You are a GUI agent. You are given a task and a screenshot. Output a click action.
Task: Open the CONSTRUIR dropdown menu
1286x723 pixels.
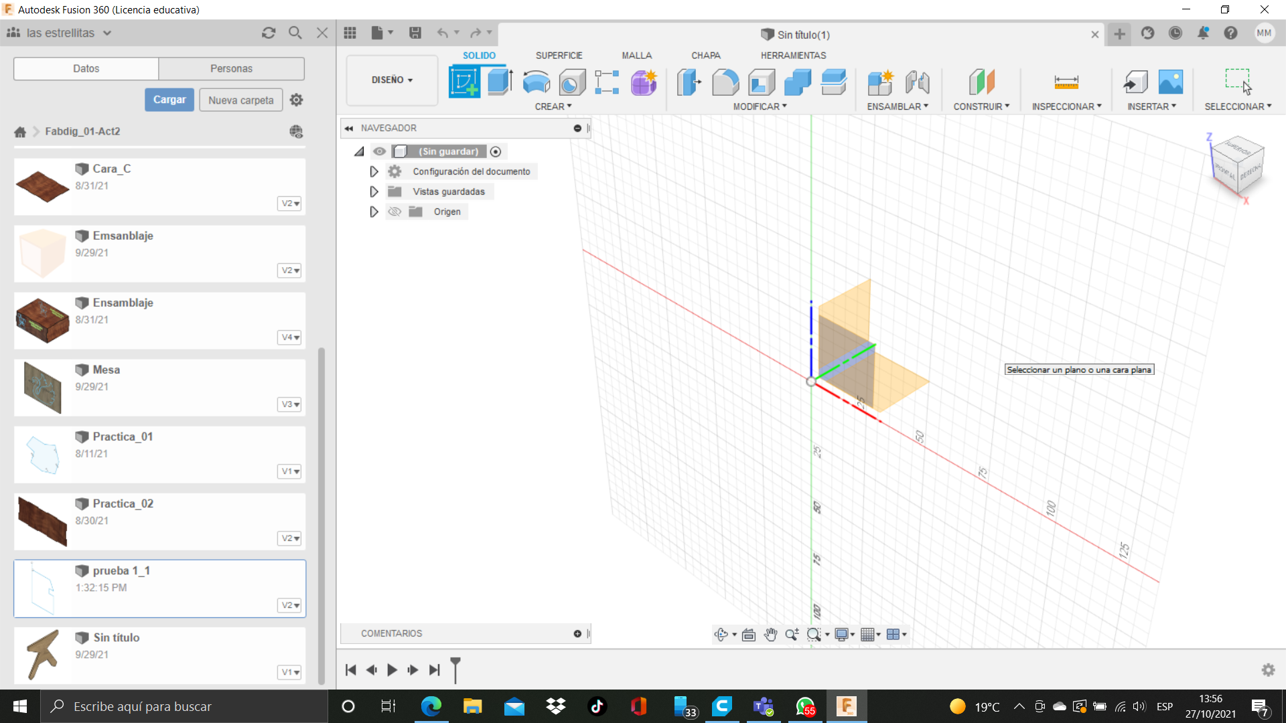click(981, 106)
